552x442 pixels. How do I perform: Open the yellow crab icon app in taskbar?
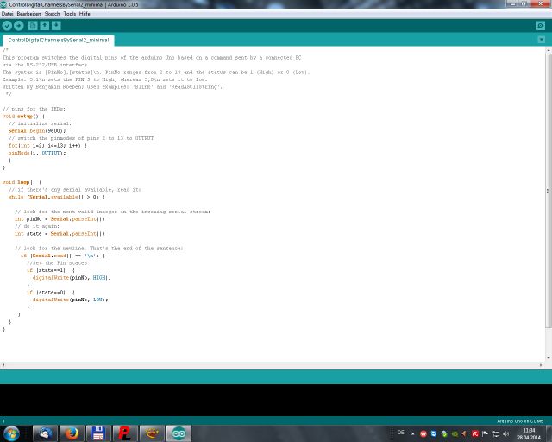tap(152, 433)
